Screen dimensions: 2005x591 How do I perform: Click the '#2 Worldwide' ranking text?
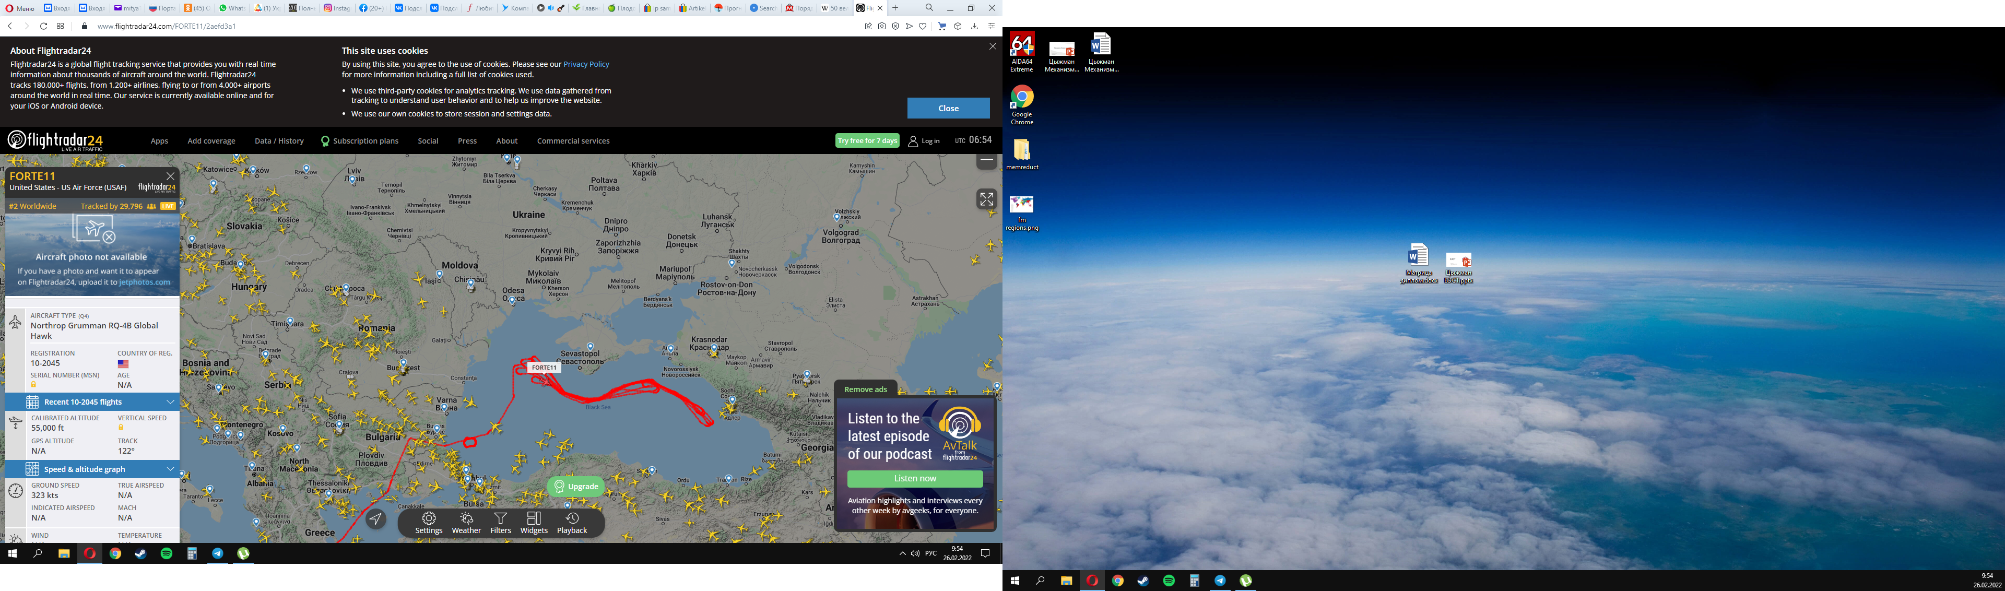click(33, 206)
